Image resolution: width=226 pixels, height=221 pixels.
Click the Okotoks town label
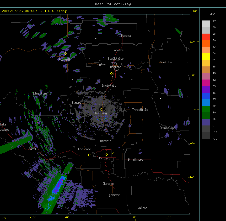[x=108, y=184]
